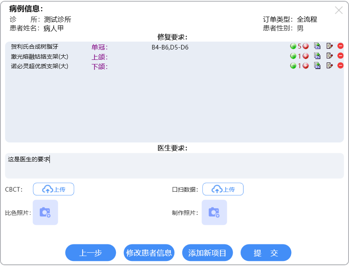
Task: Add a 制作照片 photo
Action: 214,212
